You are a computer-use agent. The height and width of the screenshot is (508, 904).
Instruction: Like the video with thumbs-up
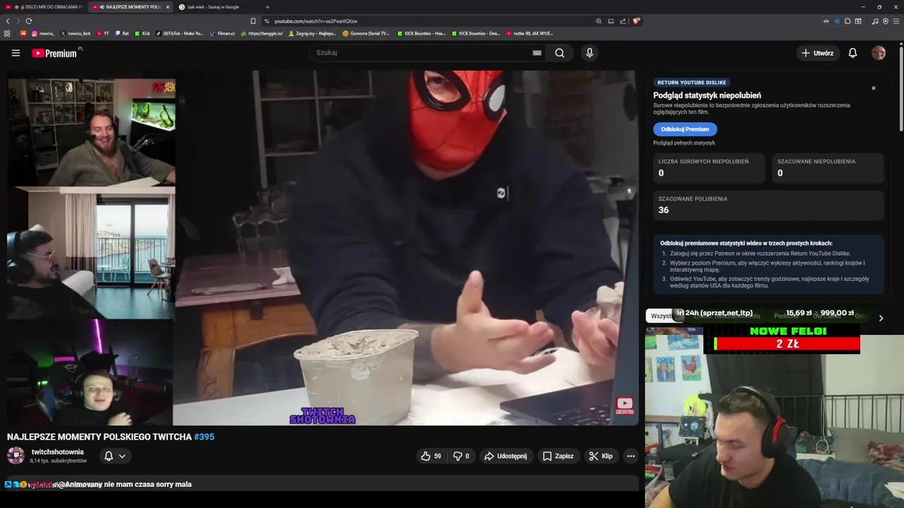tap(431, 456)
